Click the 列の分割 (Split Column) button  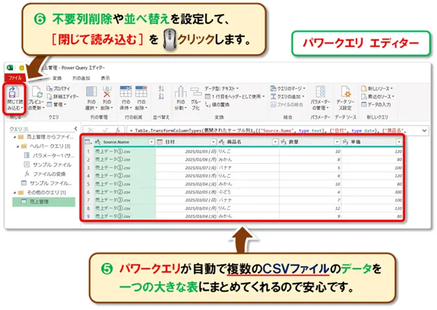pyautogui.click(x=180, y=99)
